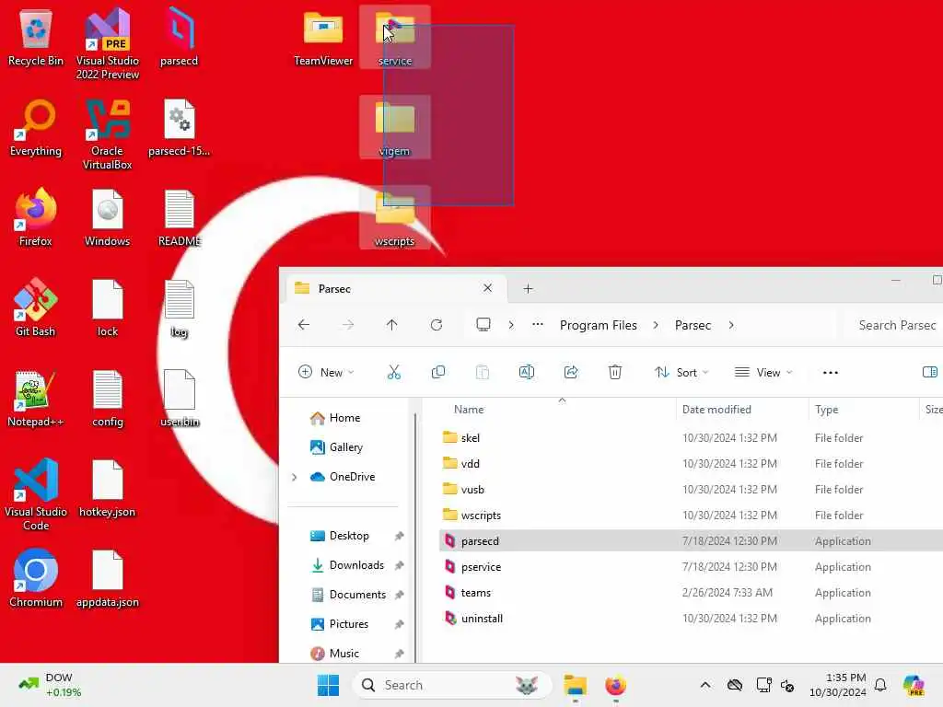Click Parsec breadcrumb in the address bar

[x=693, y=325]
